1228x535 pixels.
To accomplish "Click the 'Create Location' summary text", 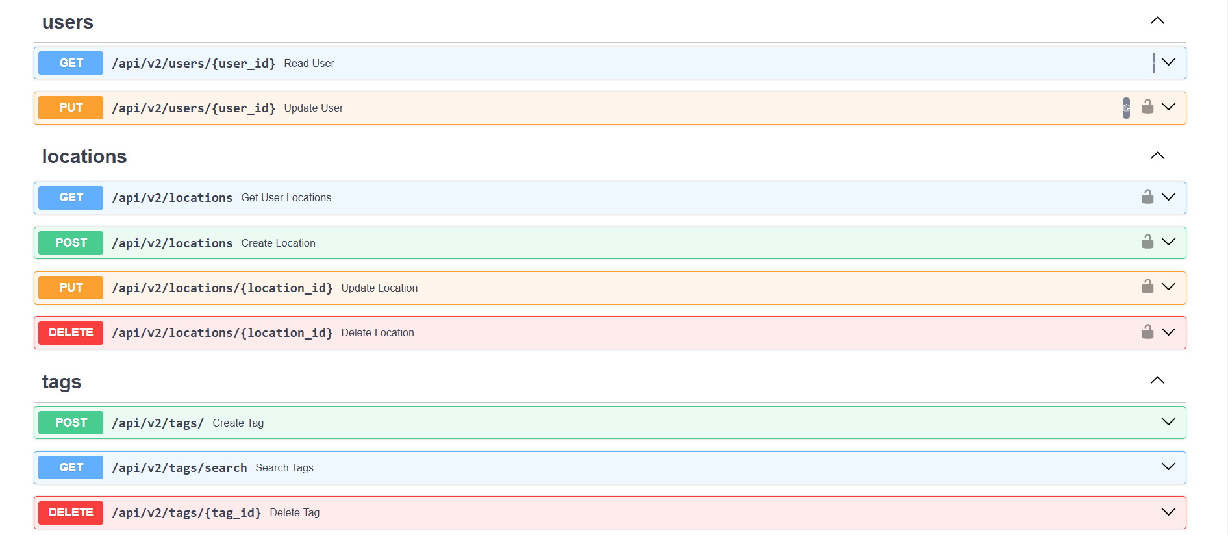I will click(279, 243).
